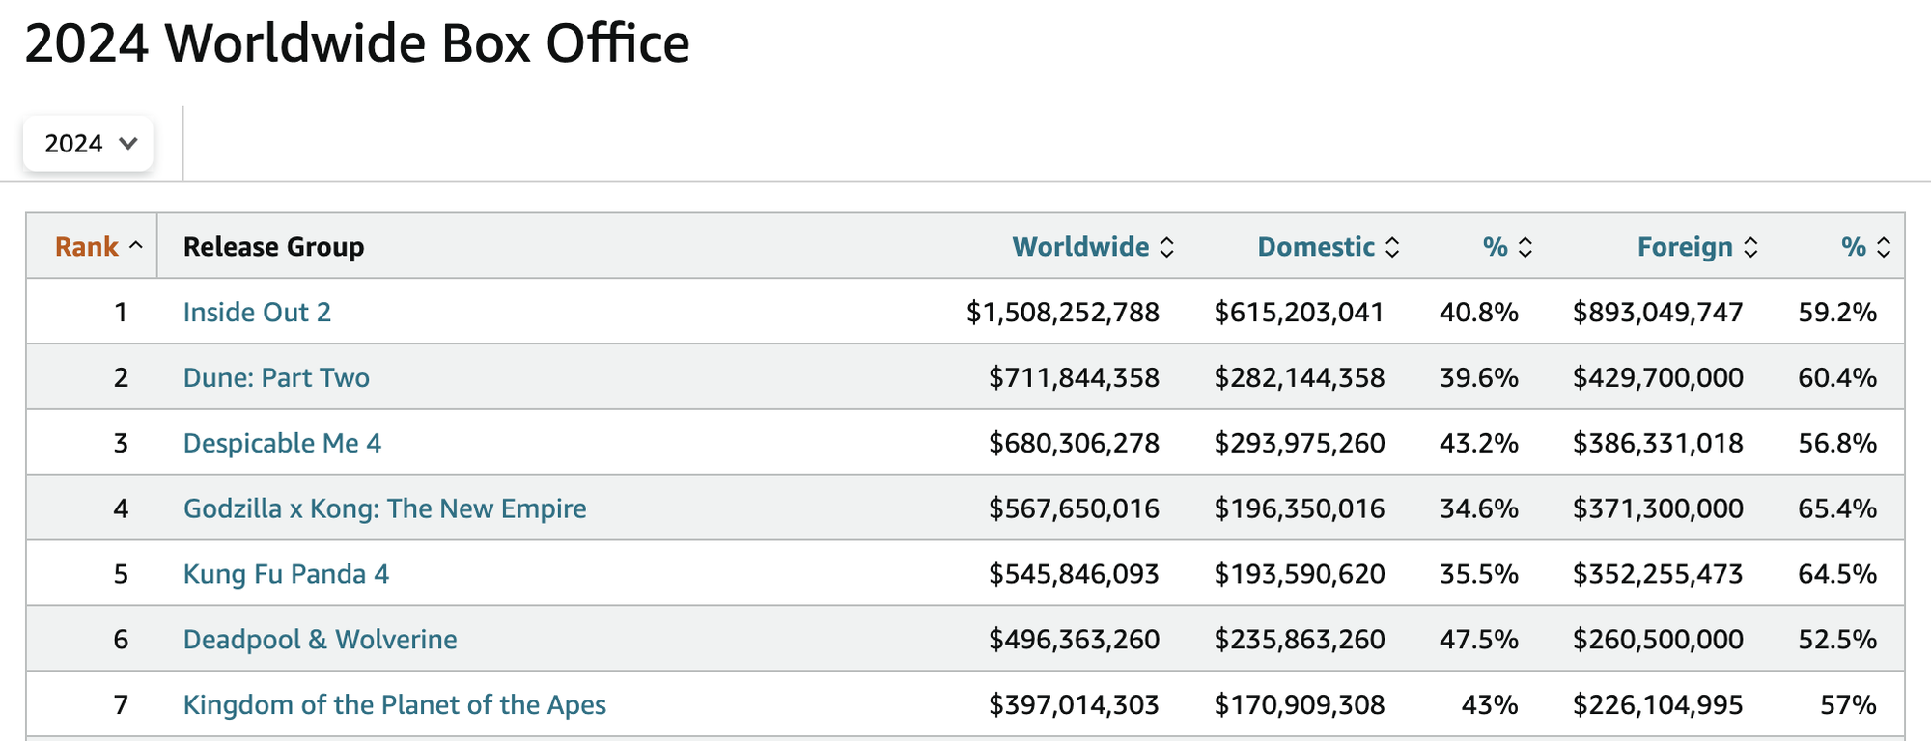Viewport: 1931px width, 741px height.
Task: Click the Release Group column header
Action: (x=274, y=247)
